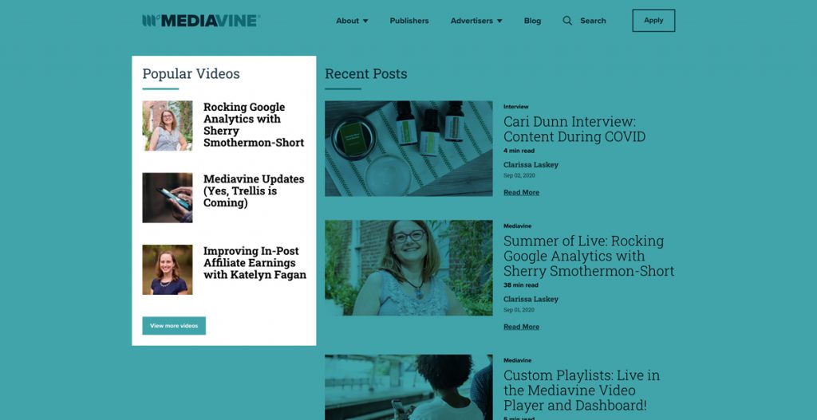Screen dimensions: 817x420
Task: Click View more videos button
Action: [x=174, y=326]
